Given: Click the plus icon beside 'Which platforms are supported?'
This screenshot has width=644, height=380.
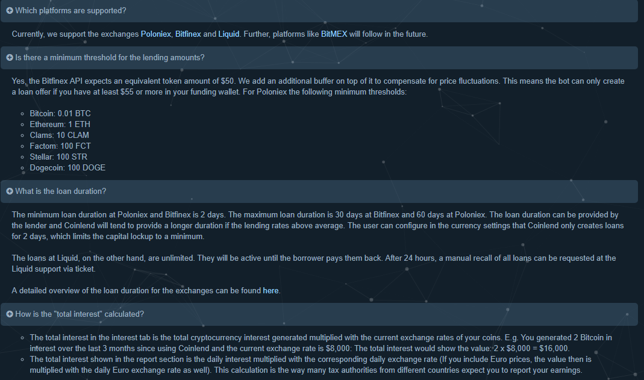Looking at the screenshot, I should pos(10,11).
